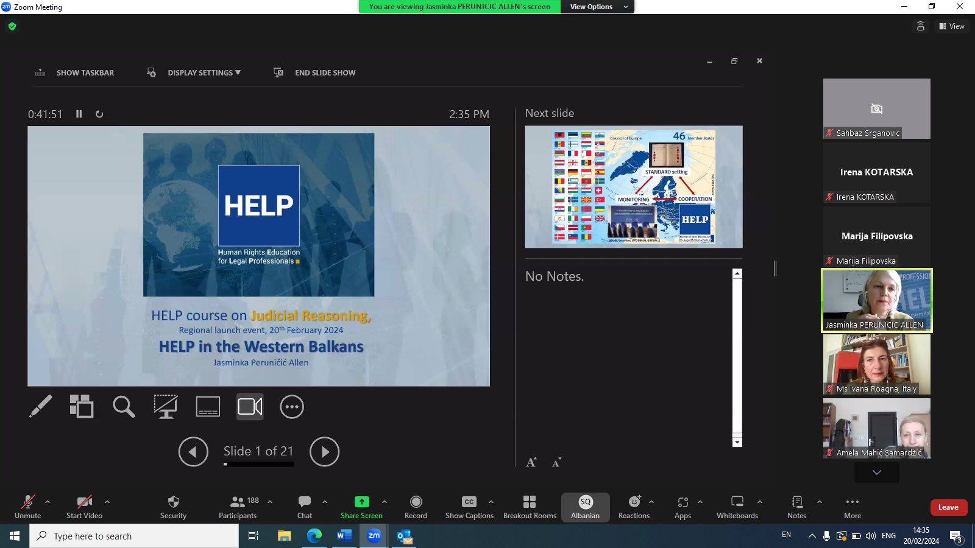Open Breakout Rooms

(x=530, y=507)
